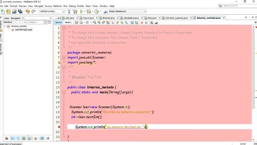Show the open documents list arrow
257x145 pixels.
click(x=253, y=17)
